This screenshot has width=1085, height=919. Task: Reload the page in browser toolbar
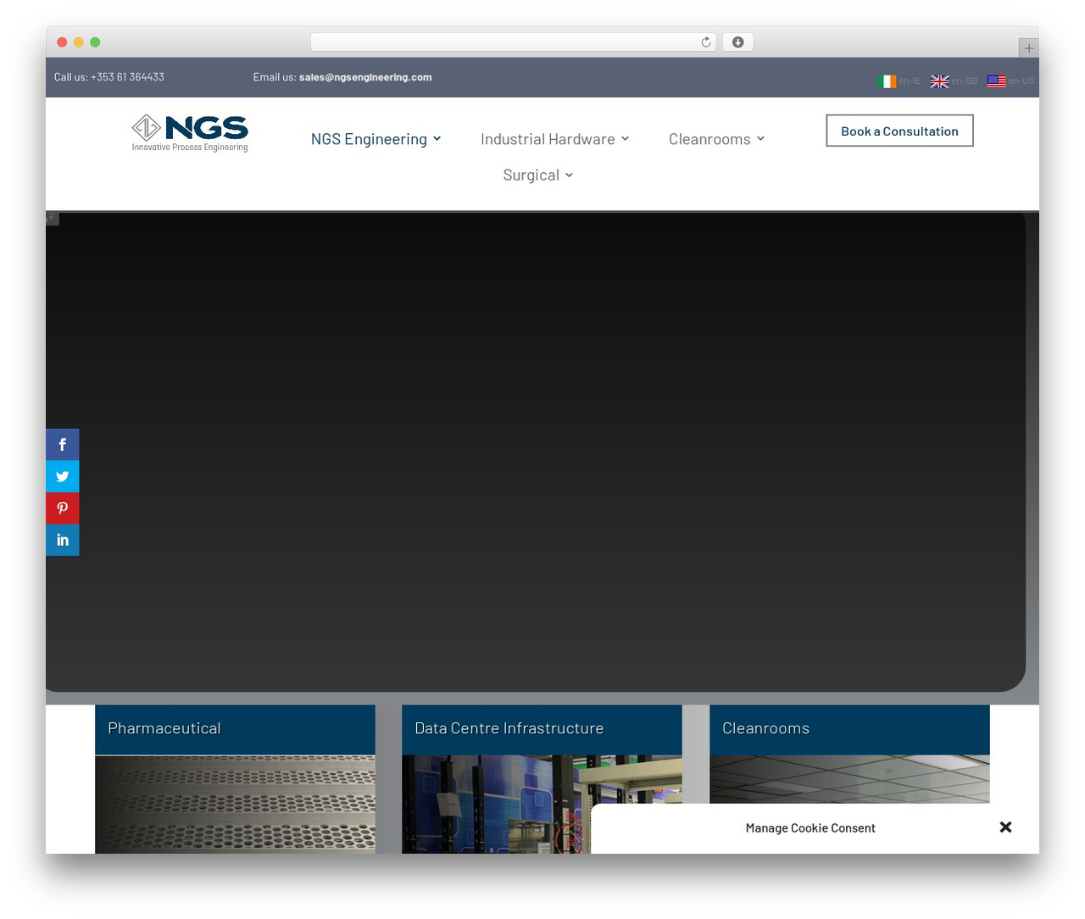706,42
